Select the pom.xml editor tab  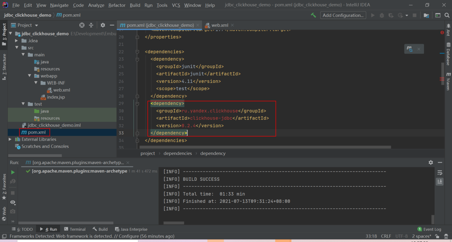[160, 25]
